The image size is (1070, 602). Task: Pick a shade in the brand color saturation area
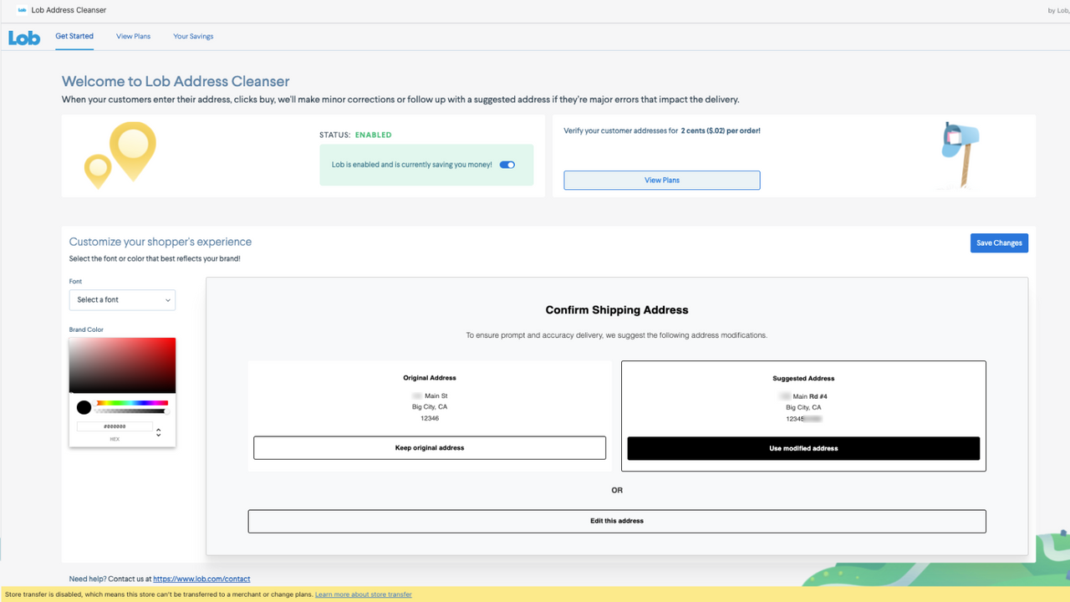pyautogui.click(x=122, y=365)
